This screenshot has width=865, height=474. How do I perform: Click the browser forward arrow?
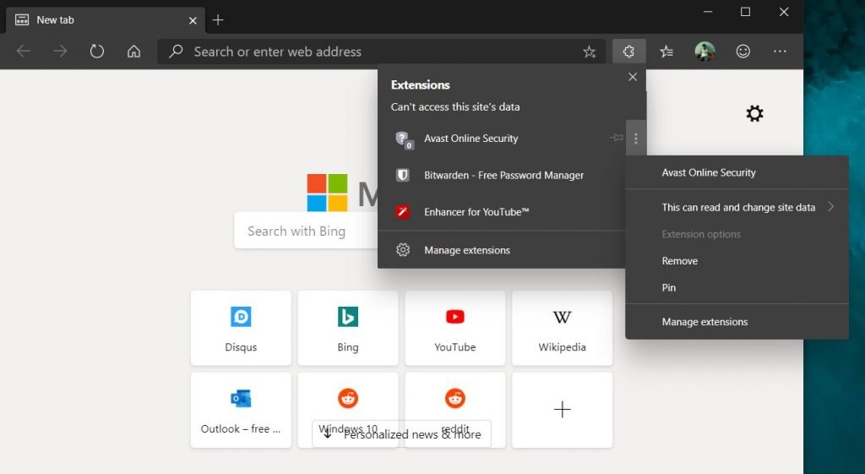pos(60,52)
